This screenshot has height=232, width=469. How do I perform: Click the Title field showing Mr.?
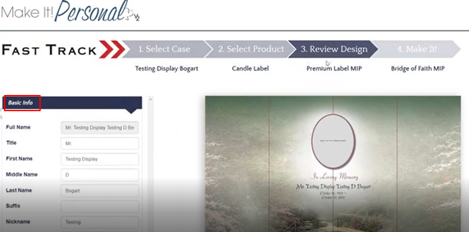[x=100, y=144]
